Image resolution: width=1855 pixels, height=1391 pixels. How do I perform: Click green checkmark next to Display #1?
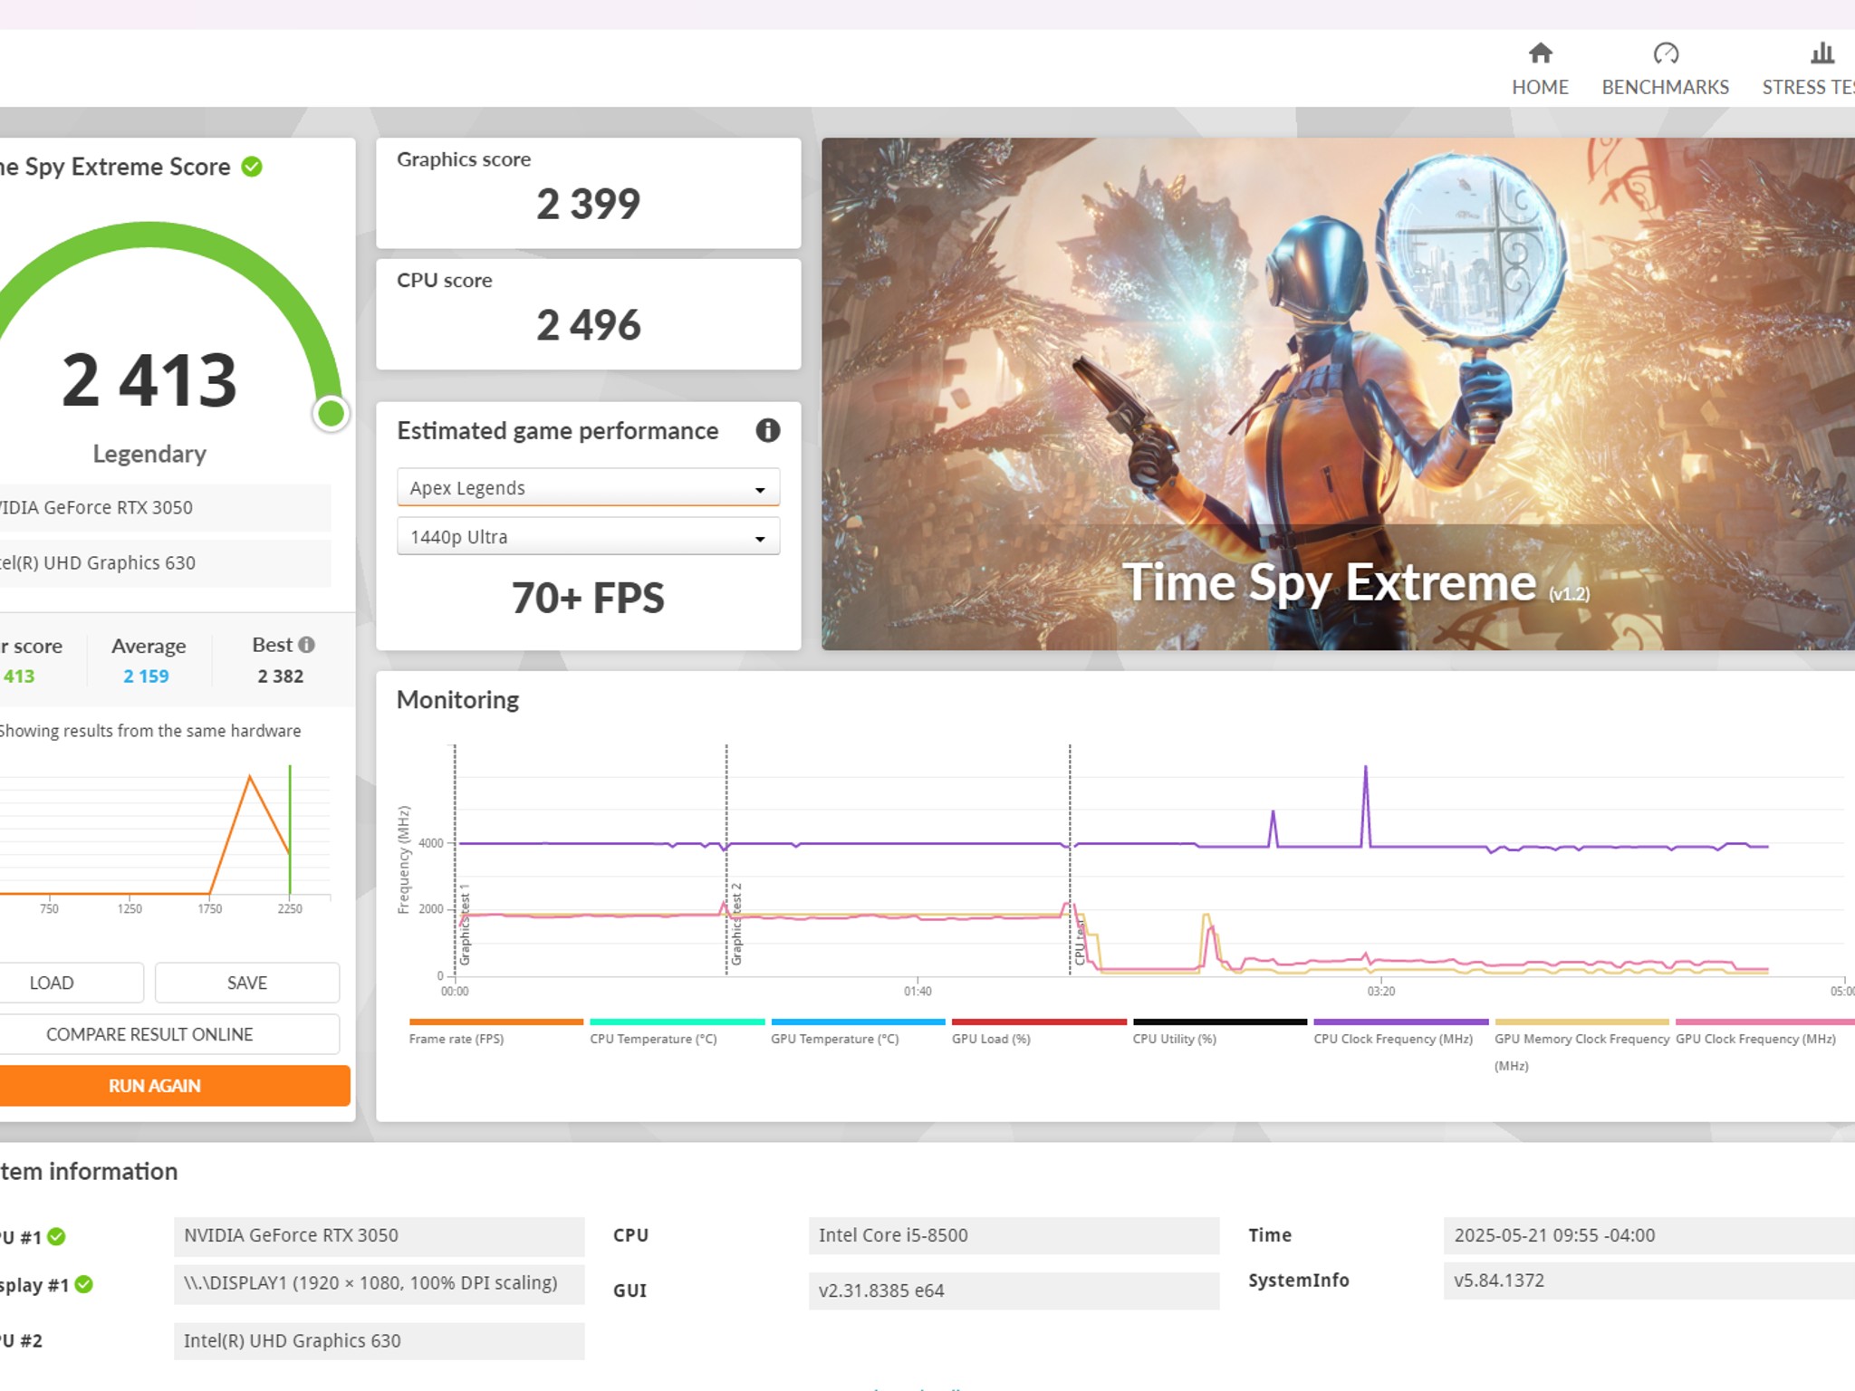84,1284
